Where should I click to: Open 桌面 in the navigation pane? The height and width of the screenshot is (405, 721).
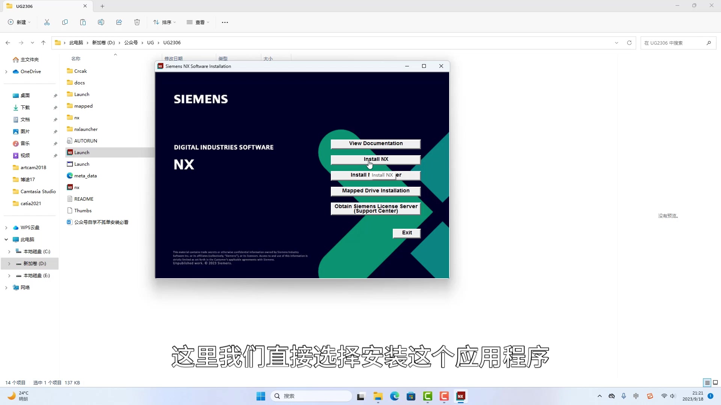pyautogui.click(x=25, y=96)
